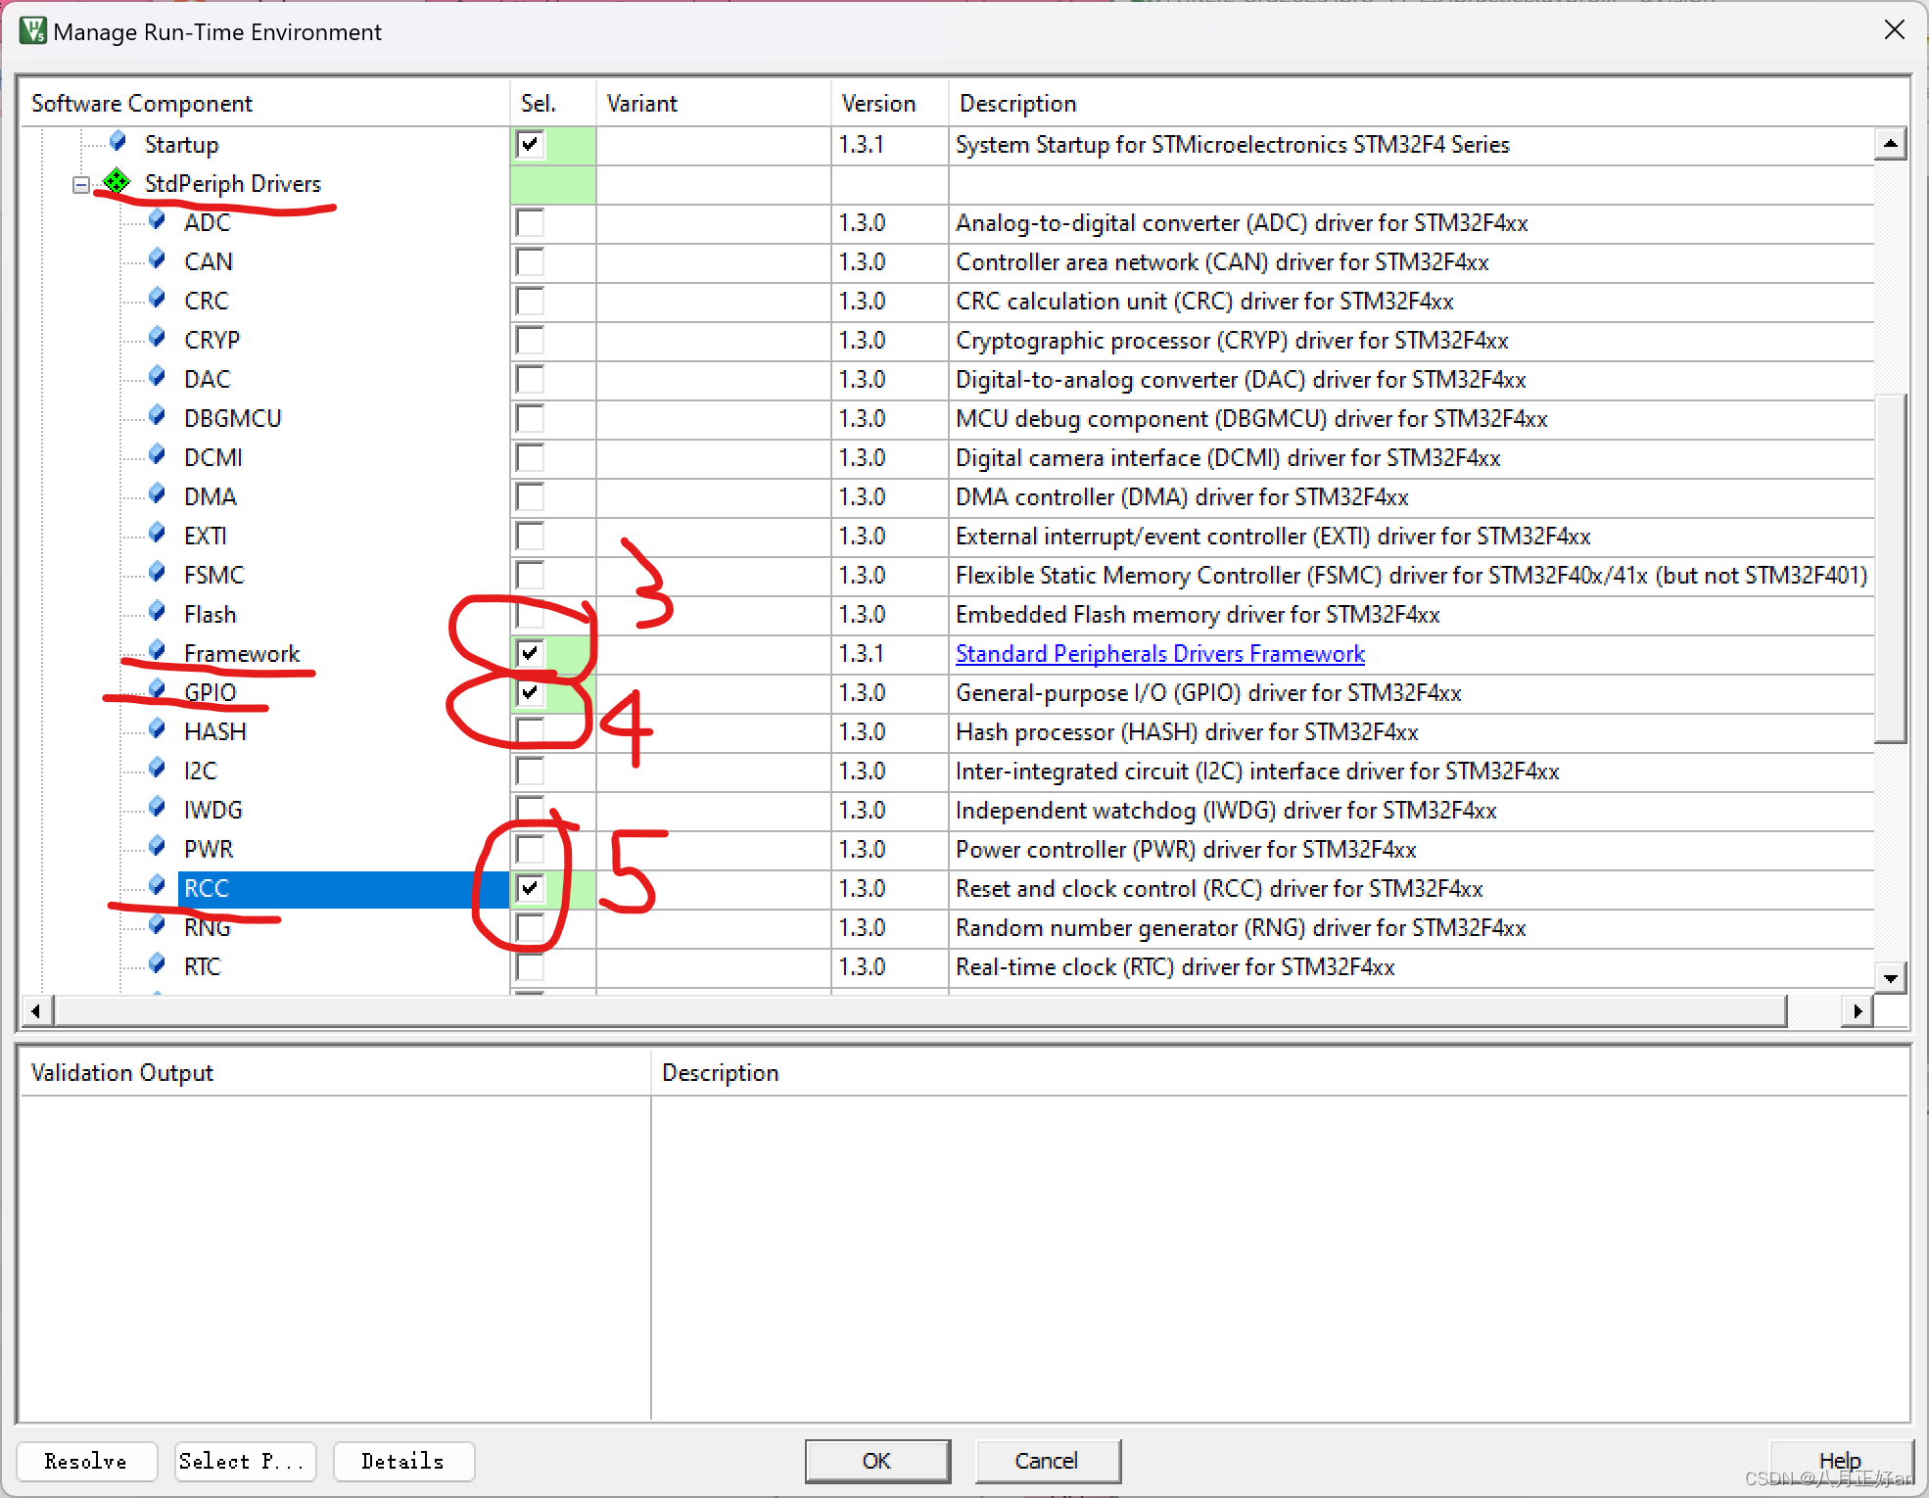Click the component icon next to I2C
The height and width of the screenshot is (1498, 1929).
pos(157,769)
